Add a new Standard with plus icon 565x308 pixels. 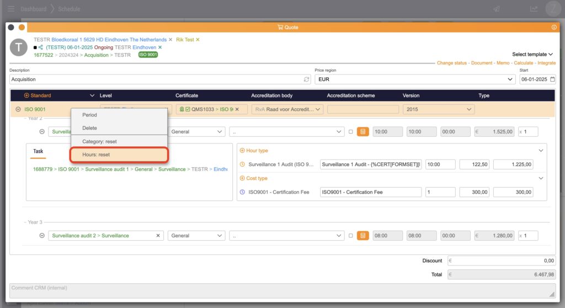coord(26,95)
